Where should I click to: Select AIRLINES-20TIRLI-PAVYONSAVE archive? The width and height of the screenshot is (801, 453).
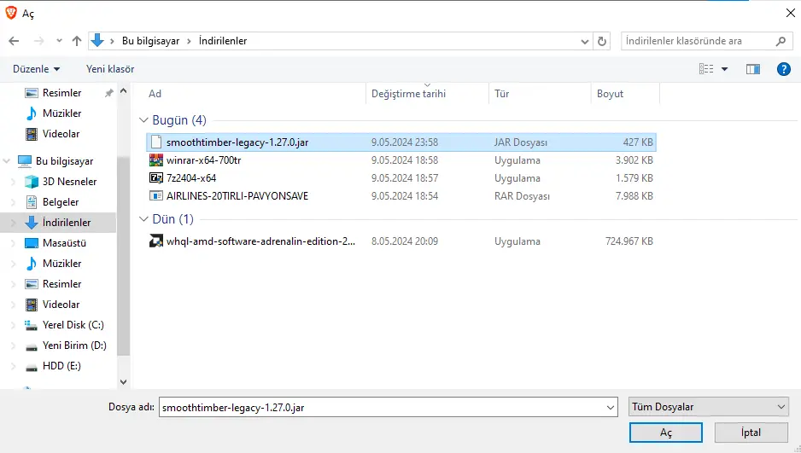(401, 196)
